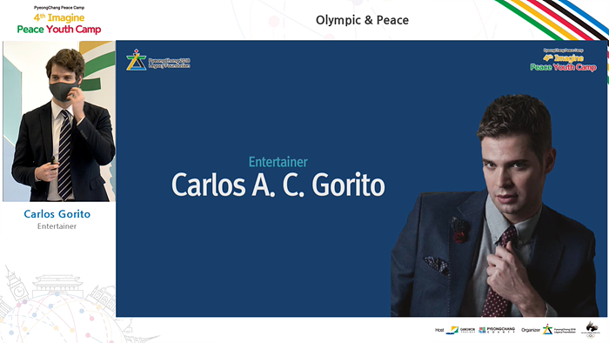
Task: Click the Legacy Foundation organizer logo in footer
Action: click(559, 330)
